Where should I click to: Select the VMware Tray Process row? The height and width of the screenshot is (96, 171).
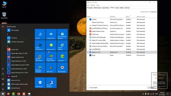122,22
